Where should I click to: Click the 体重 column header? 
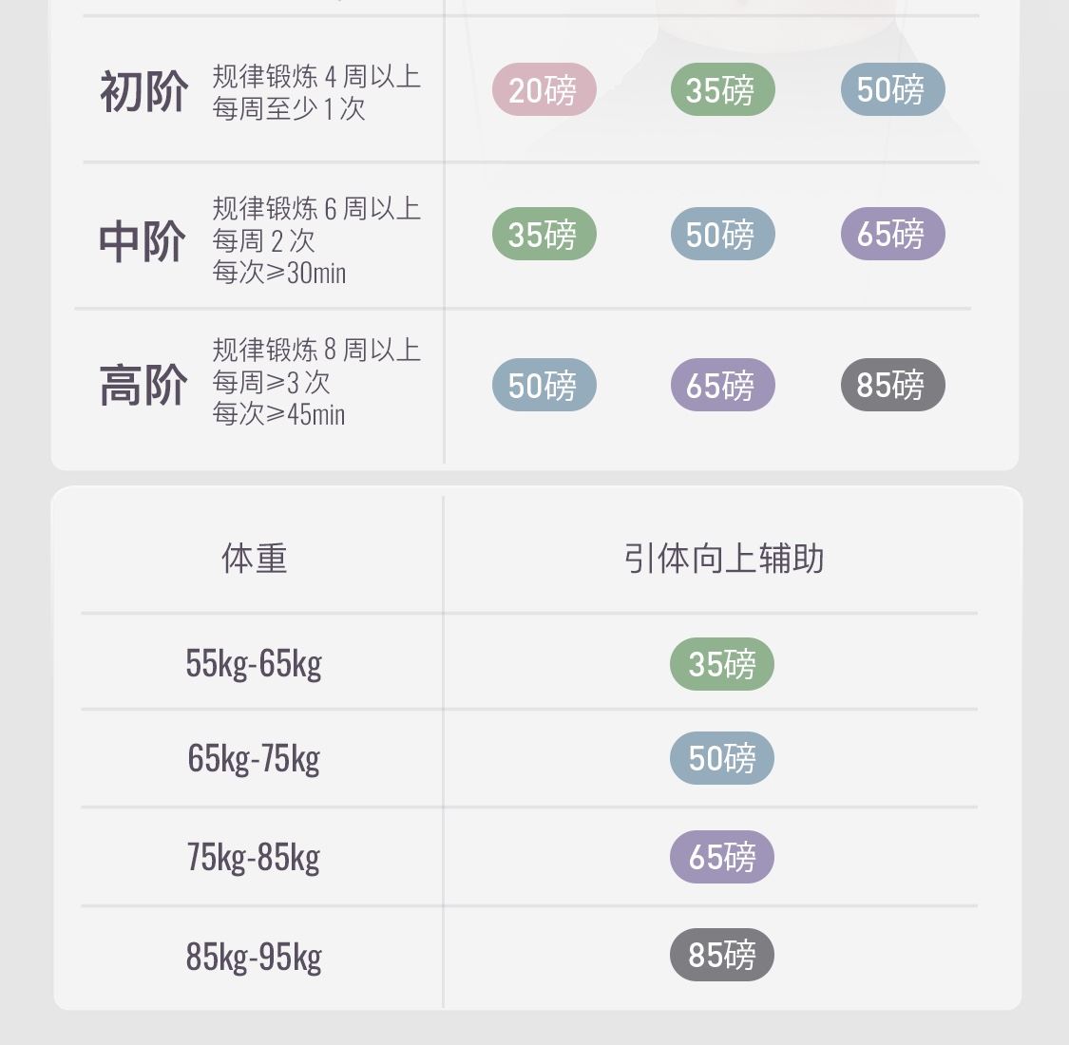[254, 559]
